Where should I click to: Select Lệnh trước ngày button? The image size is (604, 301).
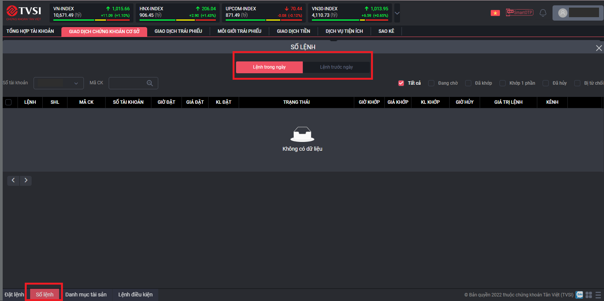(336, 67)
